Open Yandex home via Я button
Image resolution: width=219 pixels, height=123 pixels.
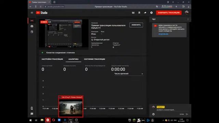pyautogui.click(x=36, y=6)
